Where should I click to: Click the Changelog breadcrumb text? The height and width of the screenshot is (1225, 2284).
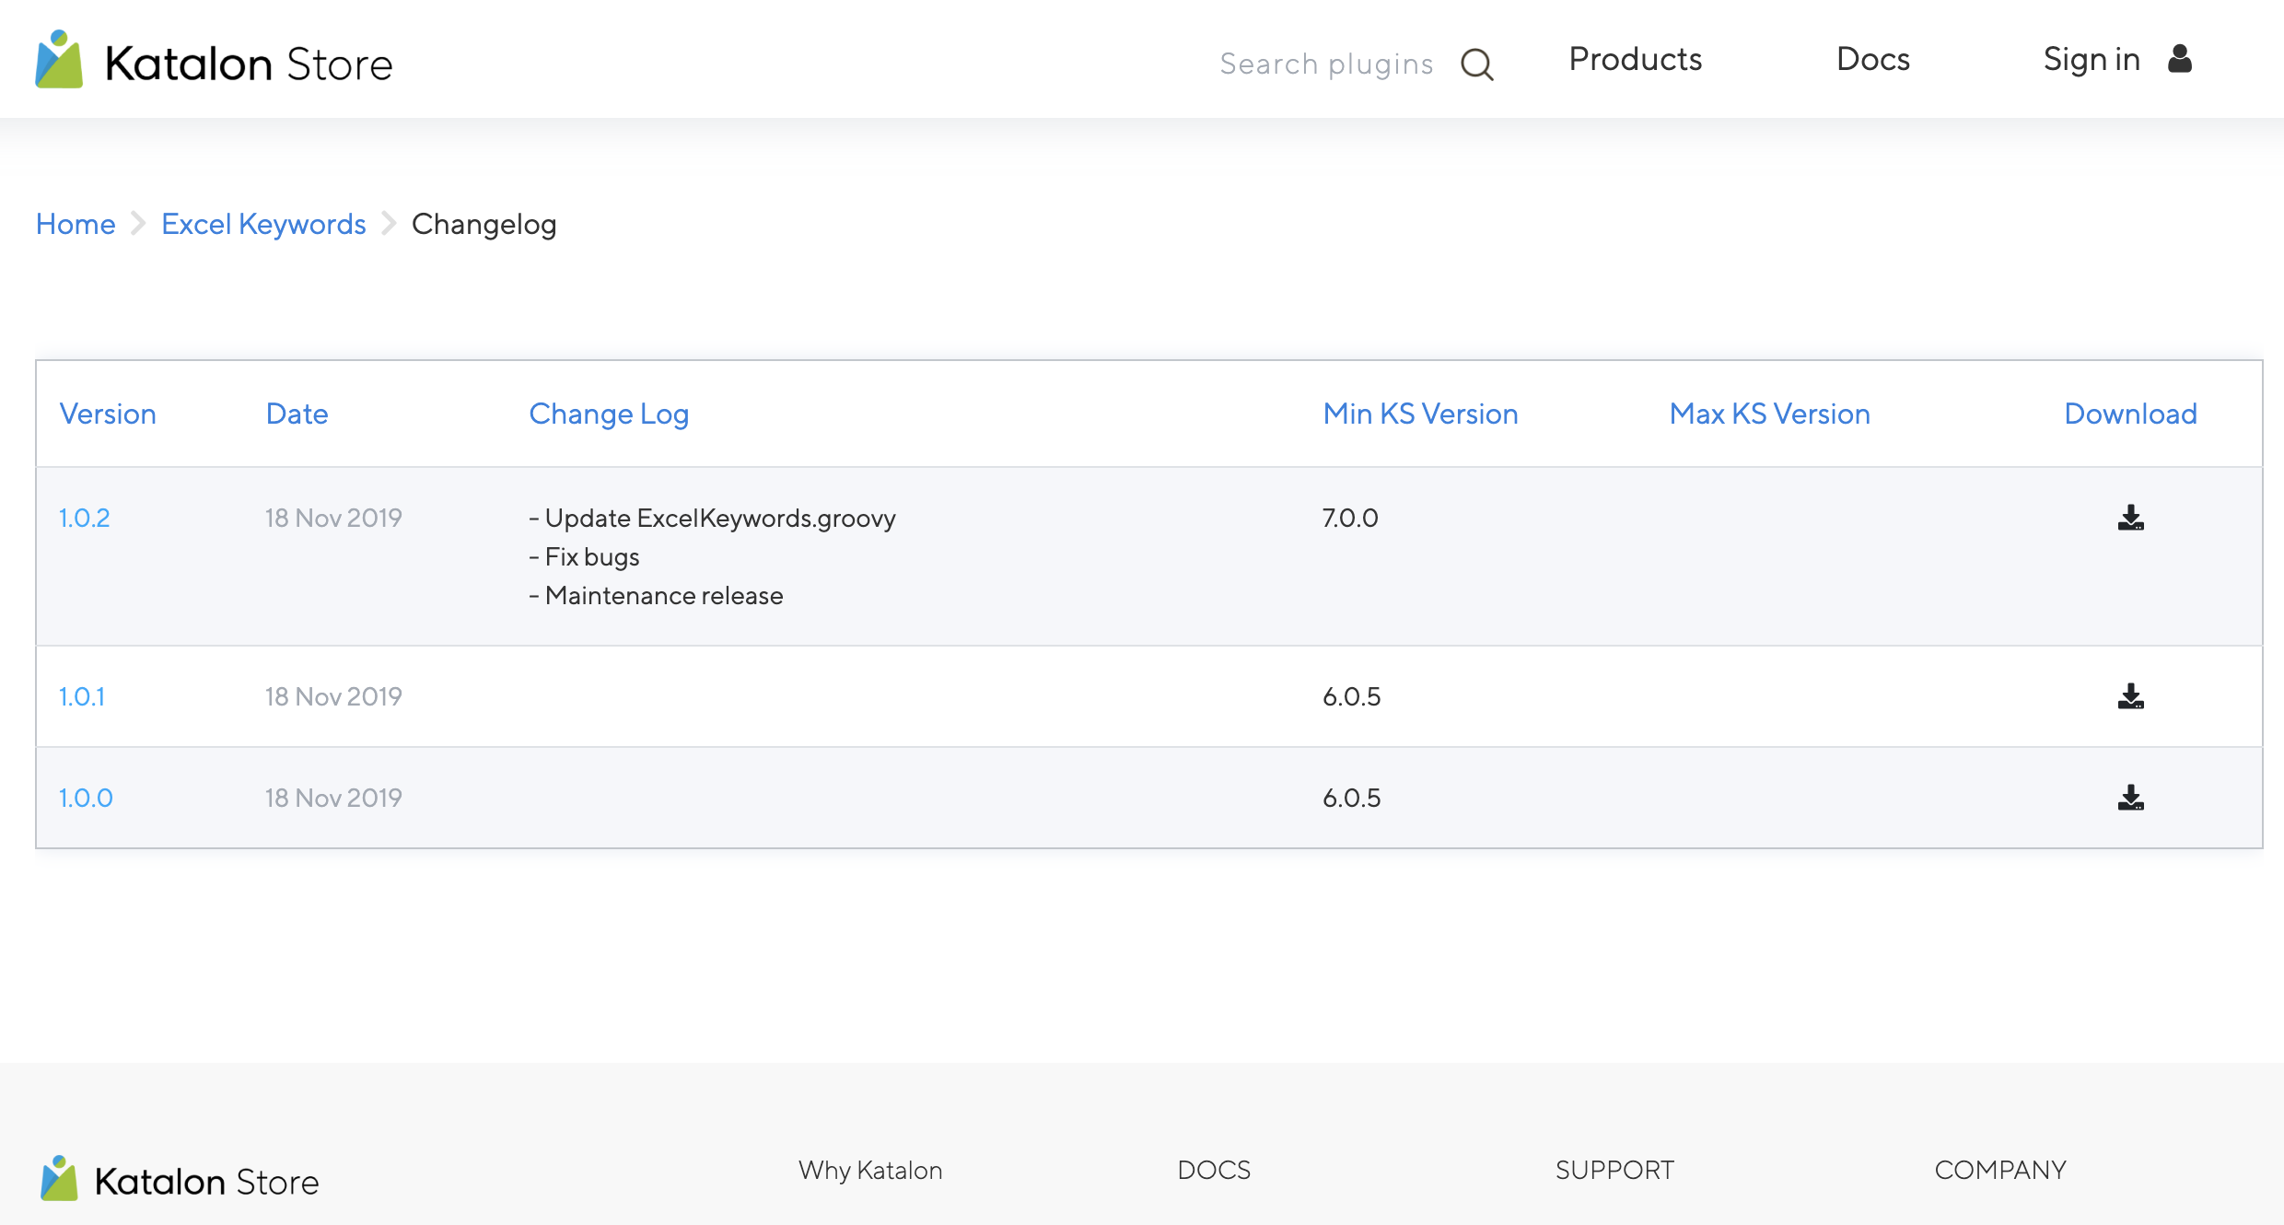point(484,225)
